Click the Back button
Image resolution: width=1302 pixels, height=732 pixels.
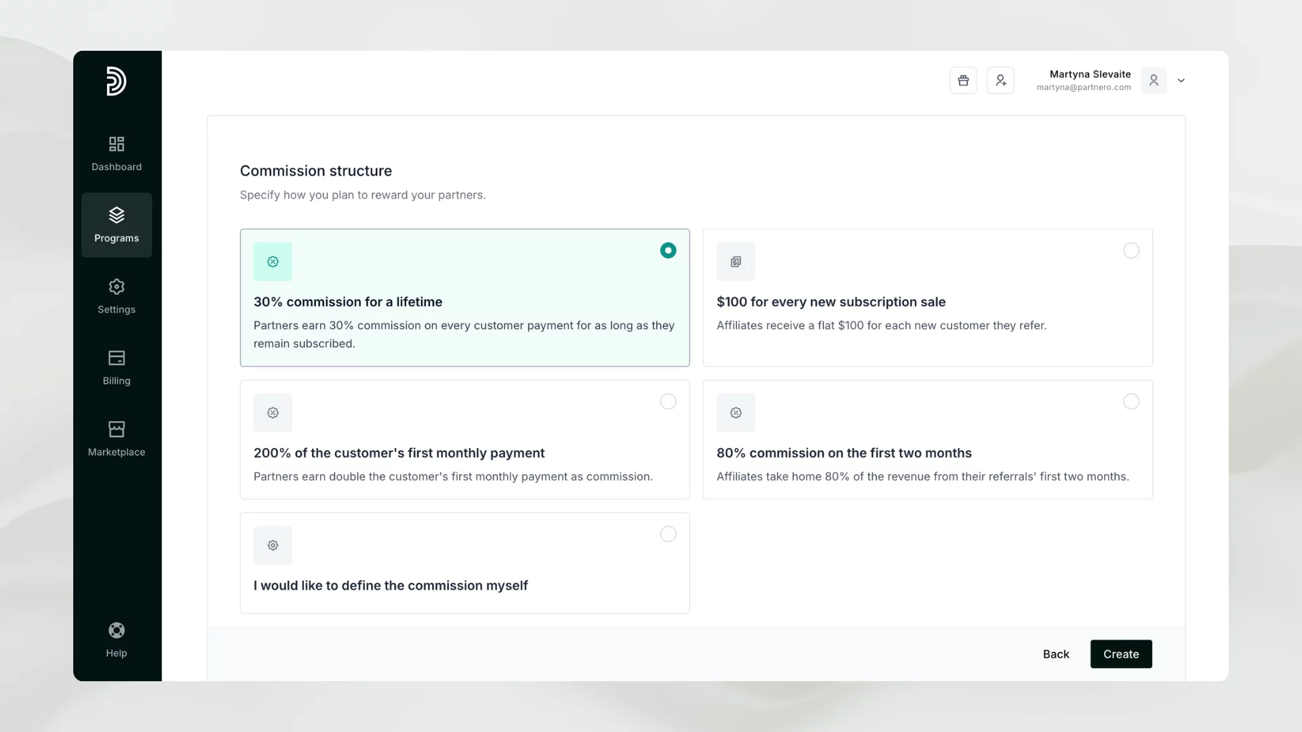[1056, 654]
